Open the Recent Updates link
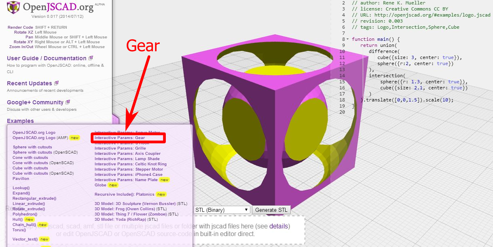 (x=30, y=83)
